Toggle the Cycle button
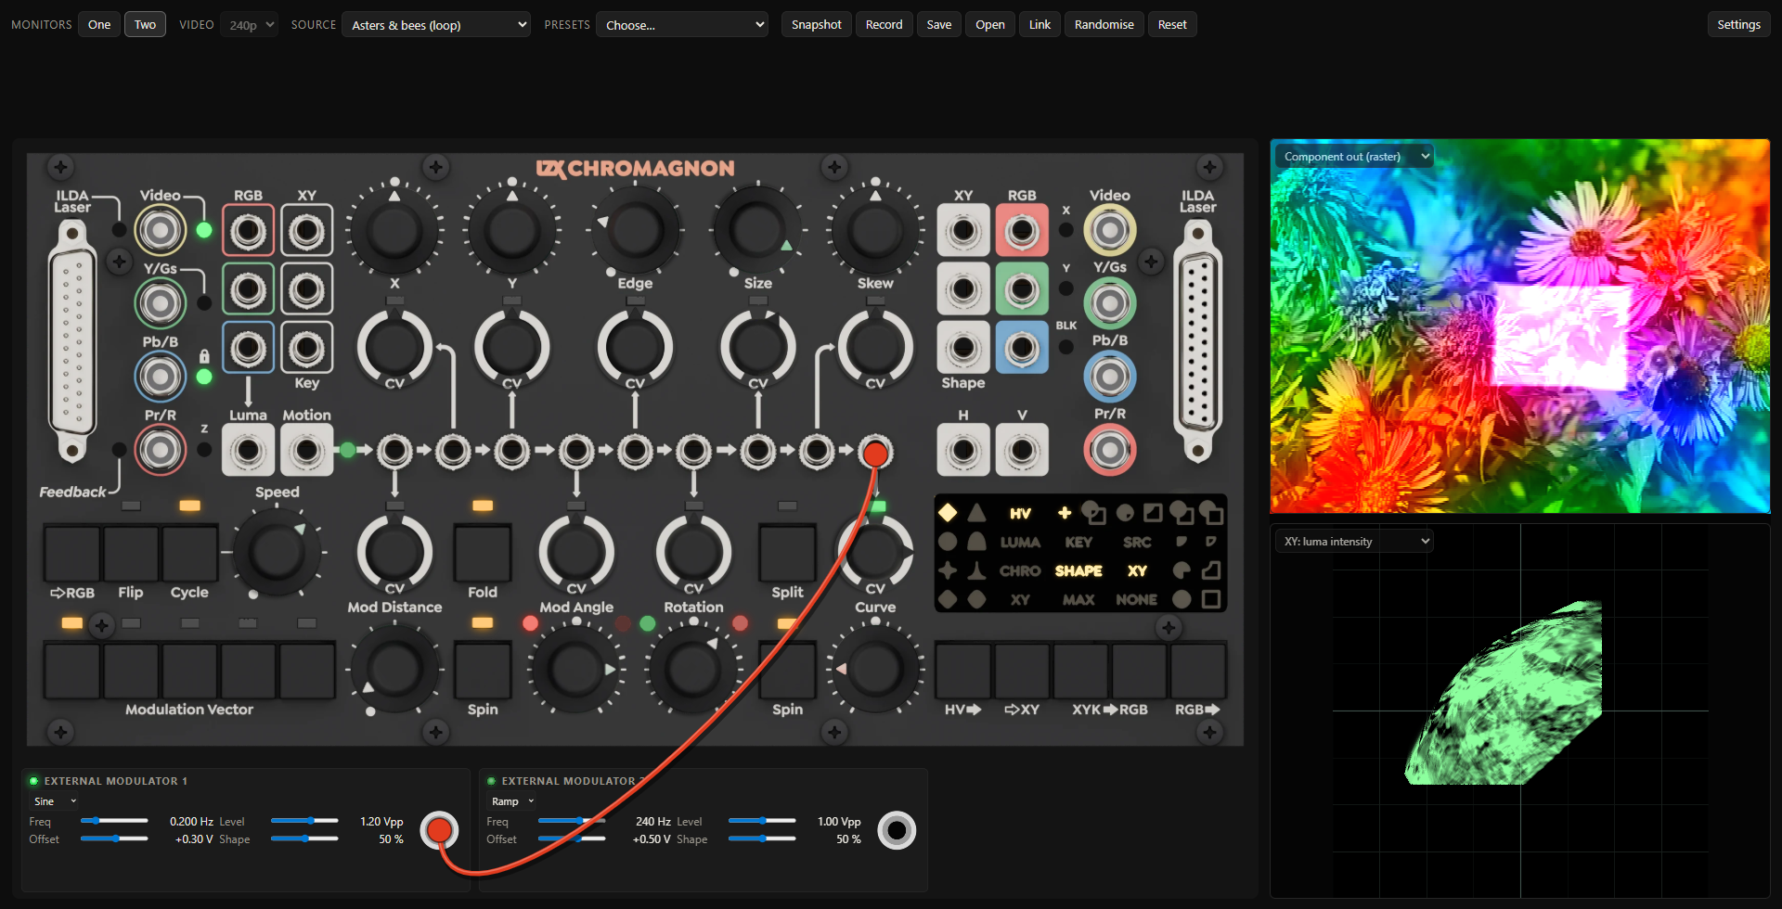The height and width of the screenshot is (909, 1782). pyautogui.click(x=189, y=553)
